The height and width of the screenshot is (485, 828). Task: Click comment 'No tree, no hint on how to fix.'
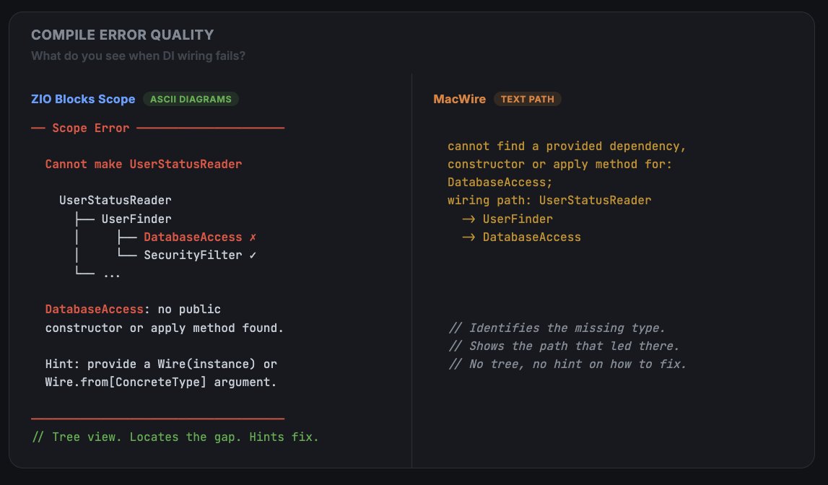tap(567, 364)
